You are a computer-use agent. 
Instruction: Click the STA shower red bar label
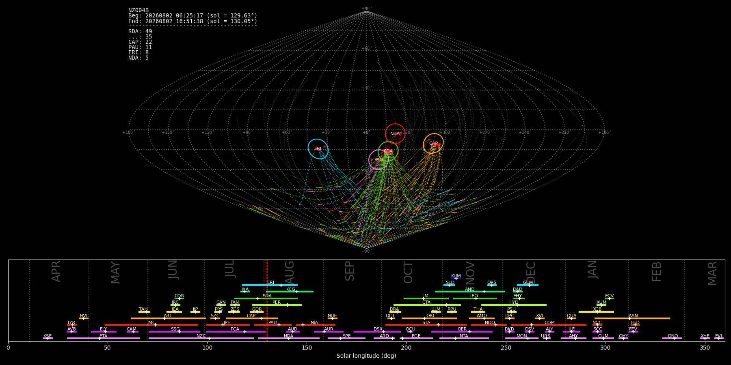(426, 322)
